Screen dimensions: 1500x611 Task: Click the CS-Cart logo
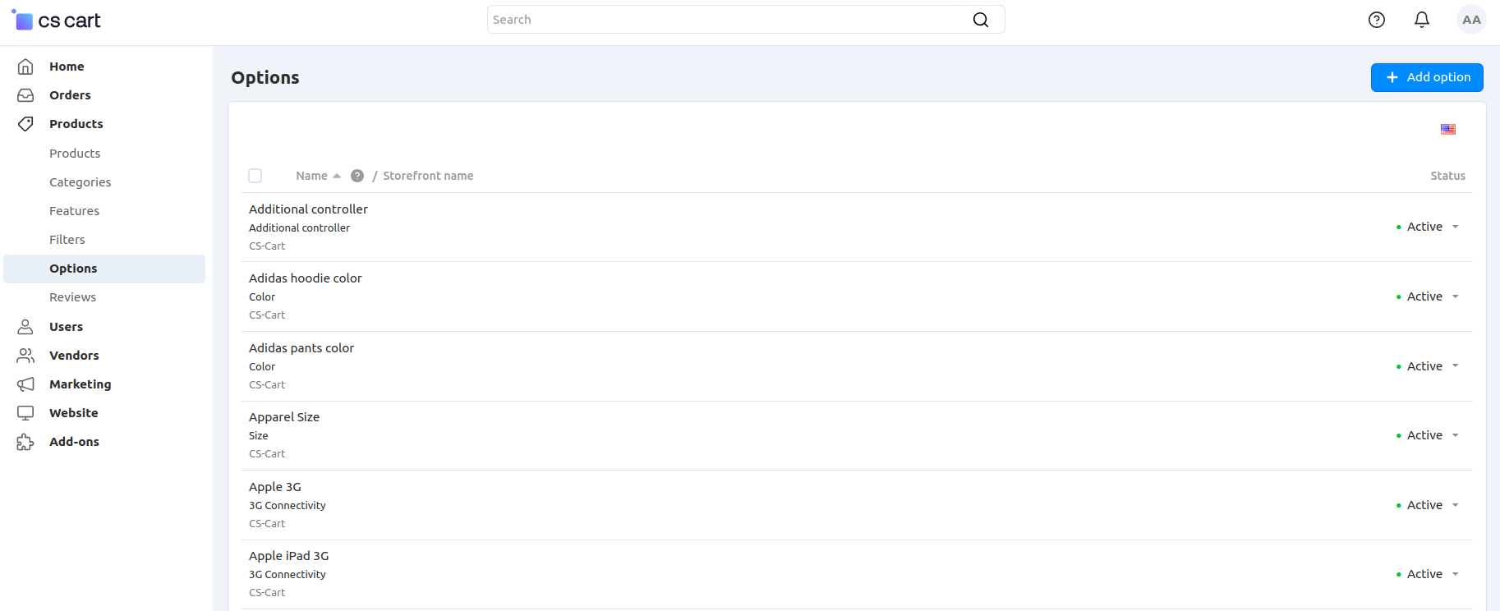coord(56,21)
